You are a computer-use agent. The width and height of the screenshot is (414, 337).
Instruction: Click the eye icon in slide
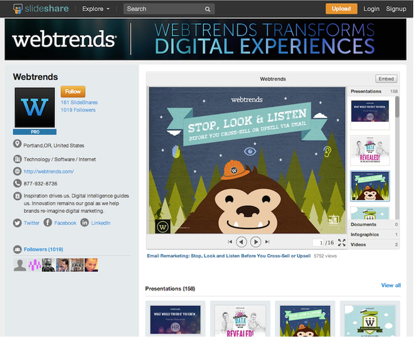[x=250, y=151]
